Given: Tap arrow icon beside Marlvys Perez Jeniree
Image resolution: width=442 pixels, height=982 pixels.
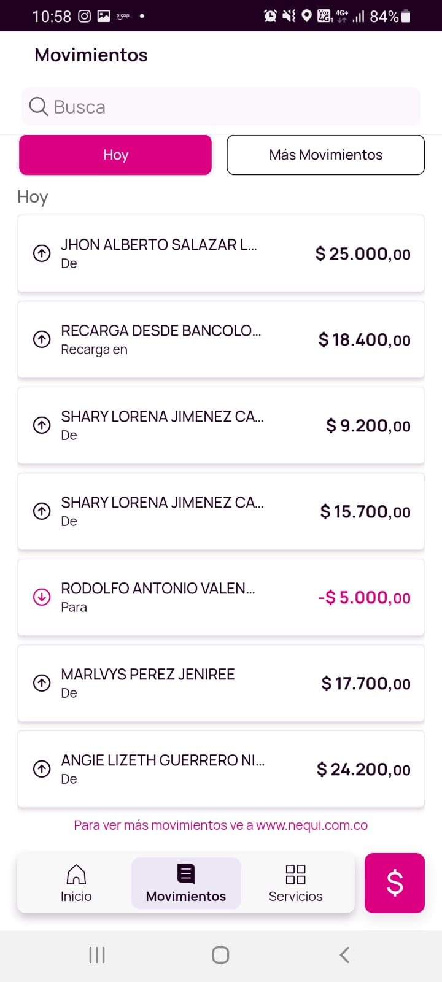Looking at the screenshot, I should [42, 682].
